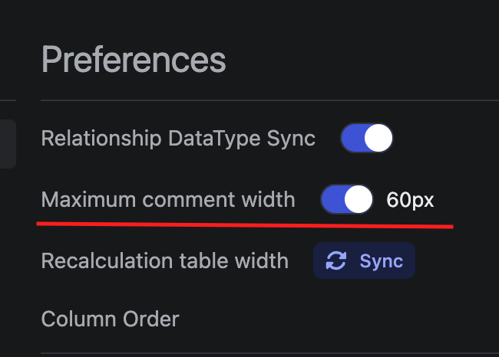Click the divider line below Preferences heading

point(261,100)
